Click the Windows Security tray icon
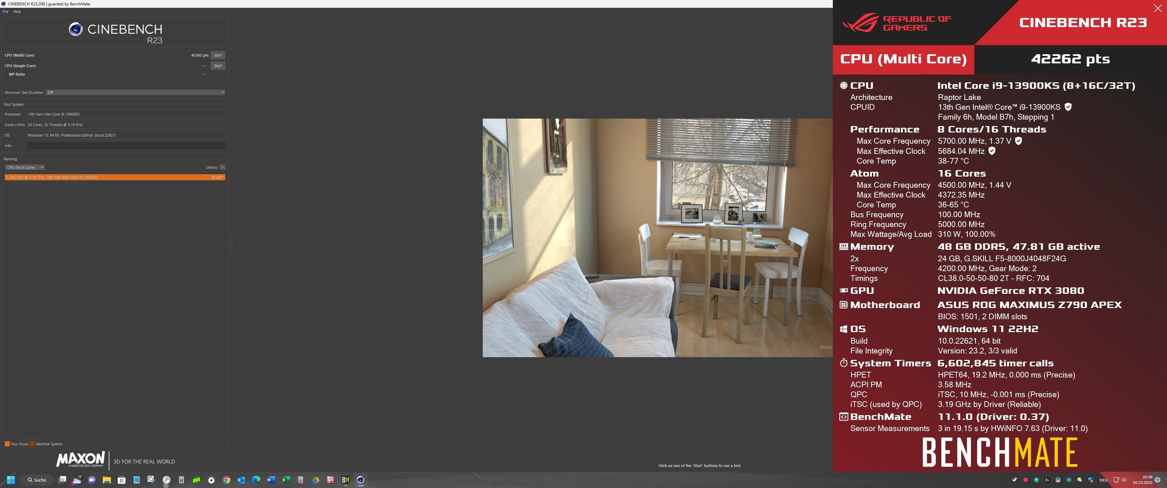This screenshot has width=1167, height=488. (1091, 480)
